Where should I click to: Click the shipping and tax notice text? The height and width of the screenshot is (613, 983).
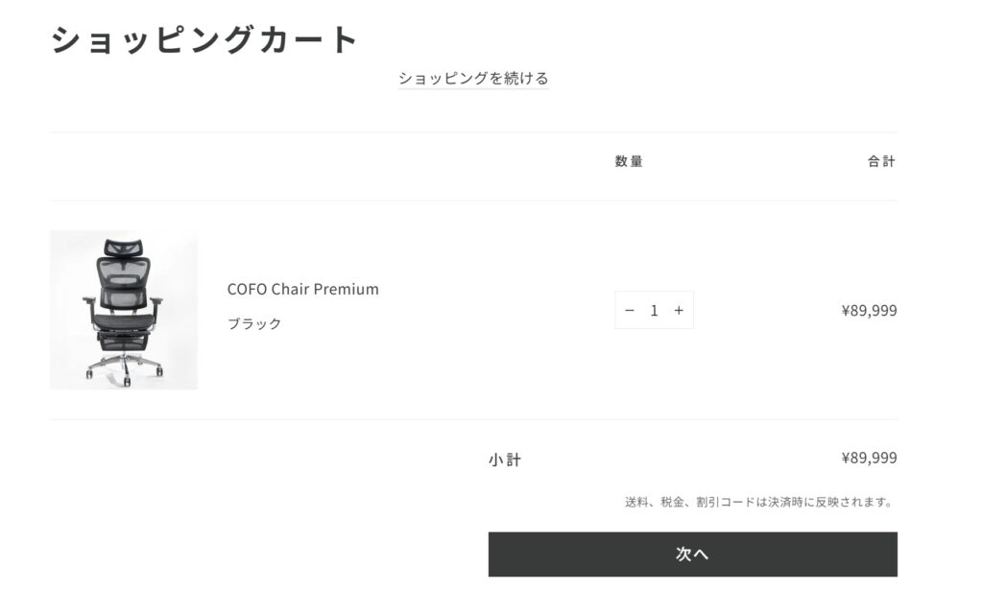[x=759, y=499]
